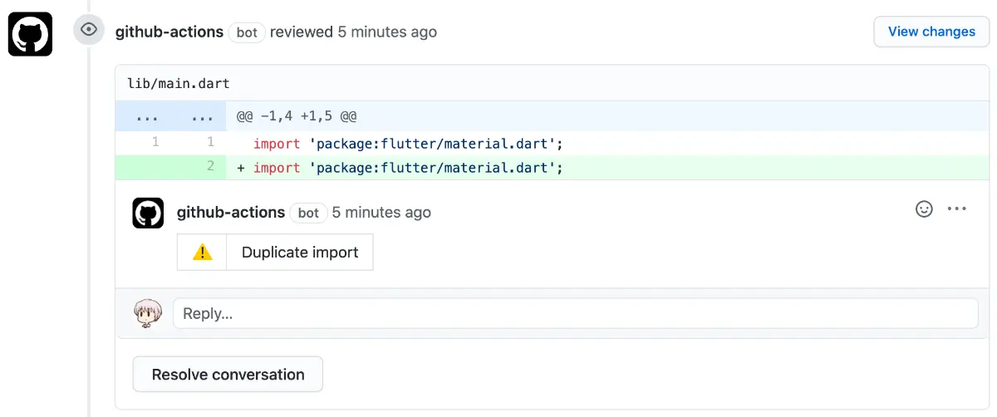Open the github-actions commenter name link
The image size is (997, 417).
[x=231, y=213]
